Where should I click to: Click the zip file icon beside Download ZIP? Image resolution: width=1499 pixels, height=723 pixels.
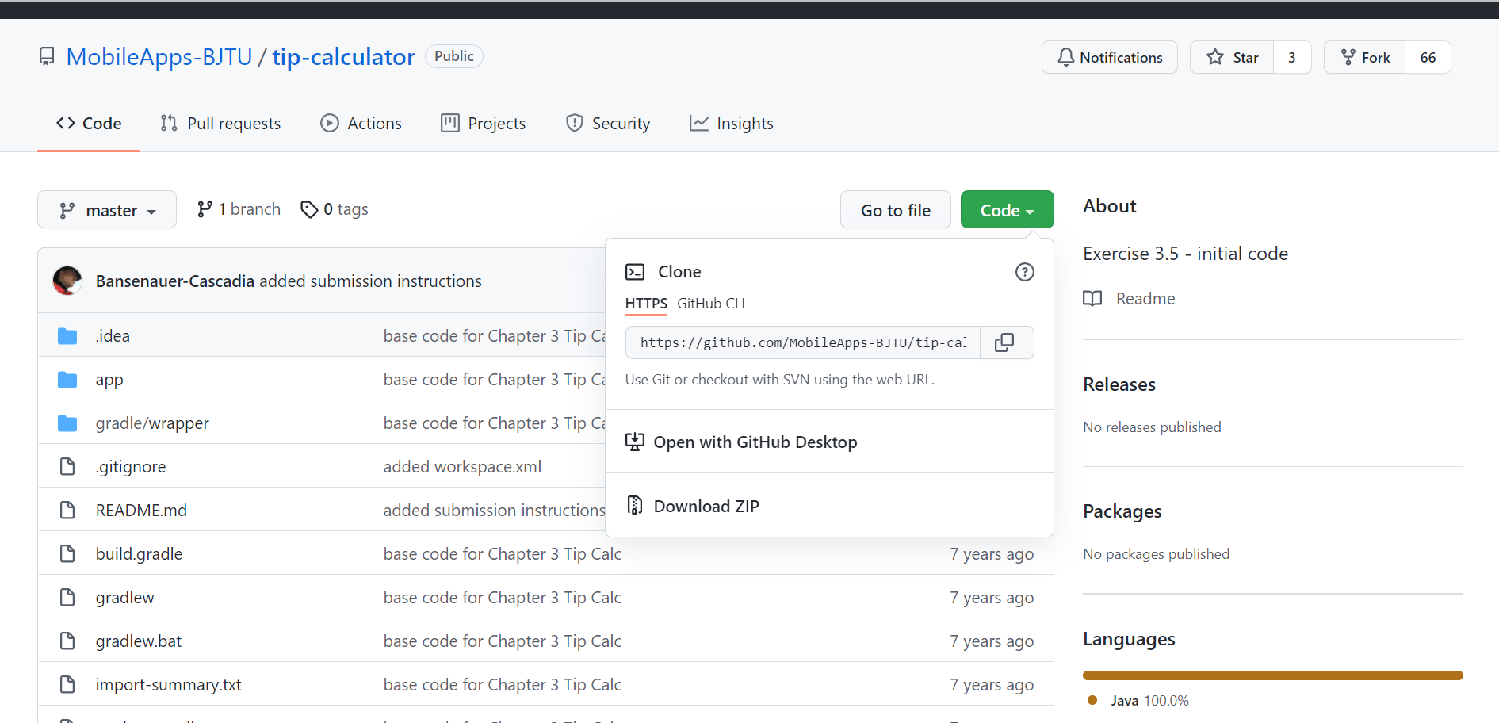[635, 505]
